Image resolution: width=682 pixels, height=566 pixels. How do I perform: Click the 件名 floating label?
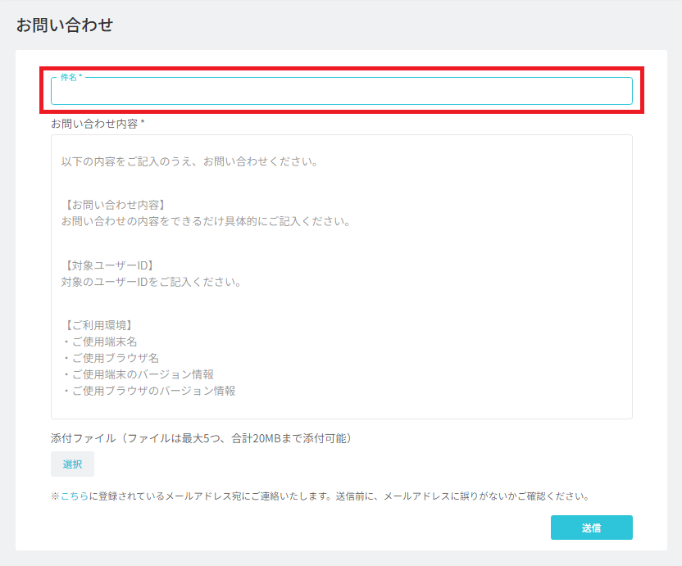(x=70, y=77)
